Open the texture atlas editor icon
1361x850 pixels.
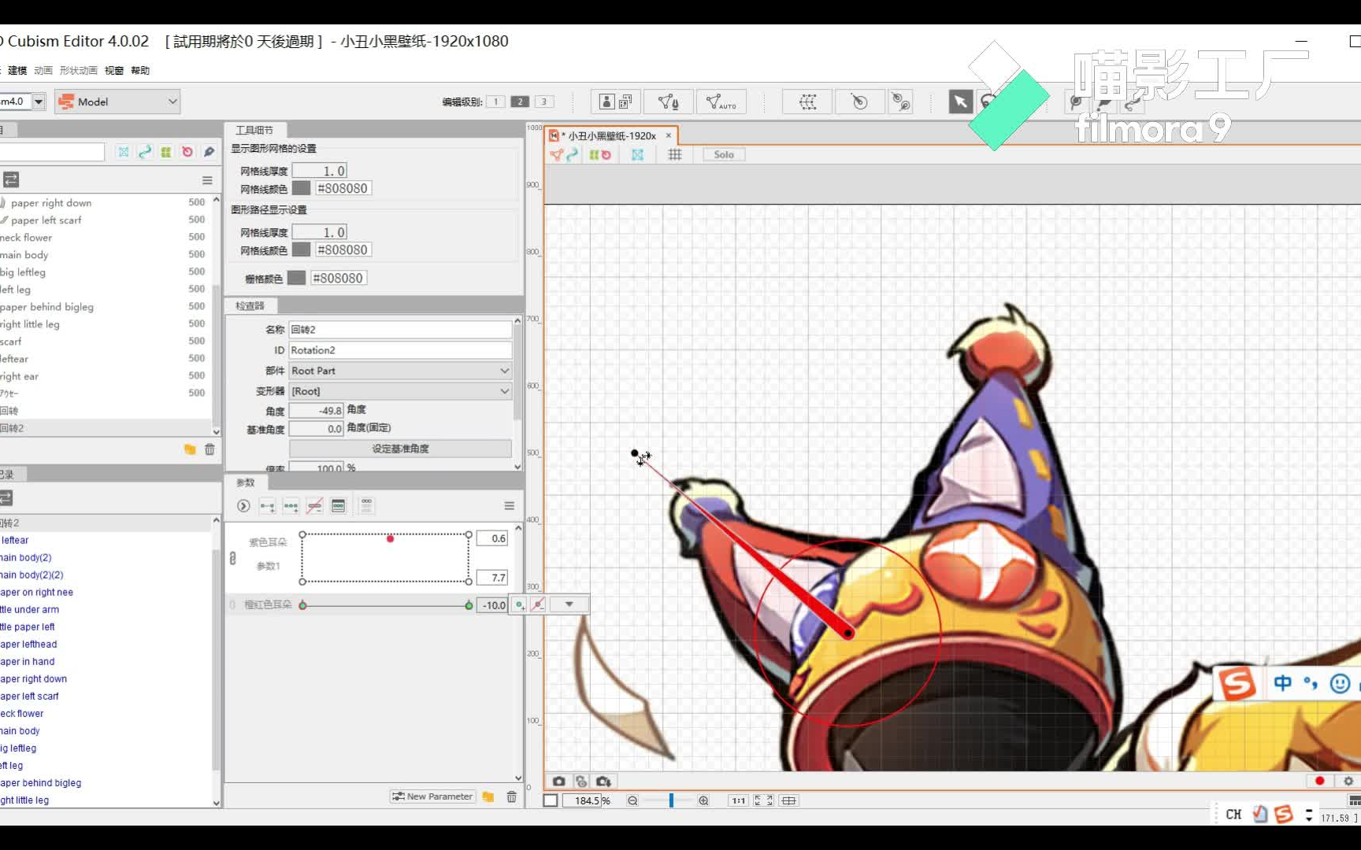[625, 102]
